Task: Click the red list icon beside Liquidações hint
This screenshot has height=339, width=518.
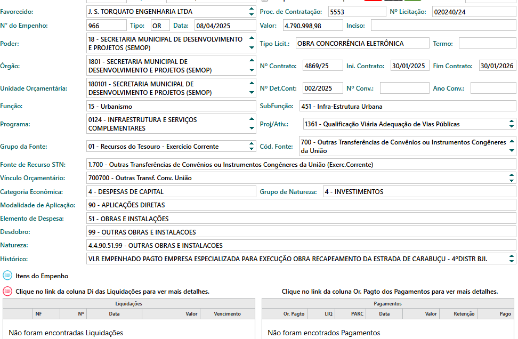Action: 7,291
